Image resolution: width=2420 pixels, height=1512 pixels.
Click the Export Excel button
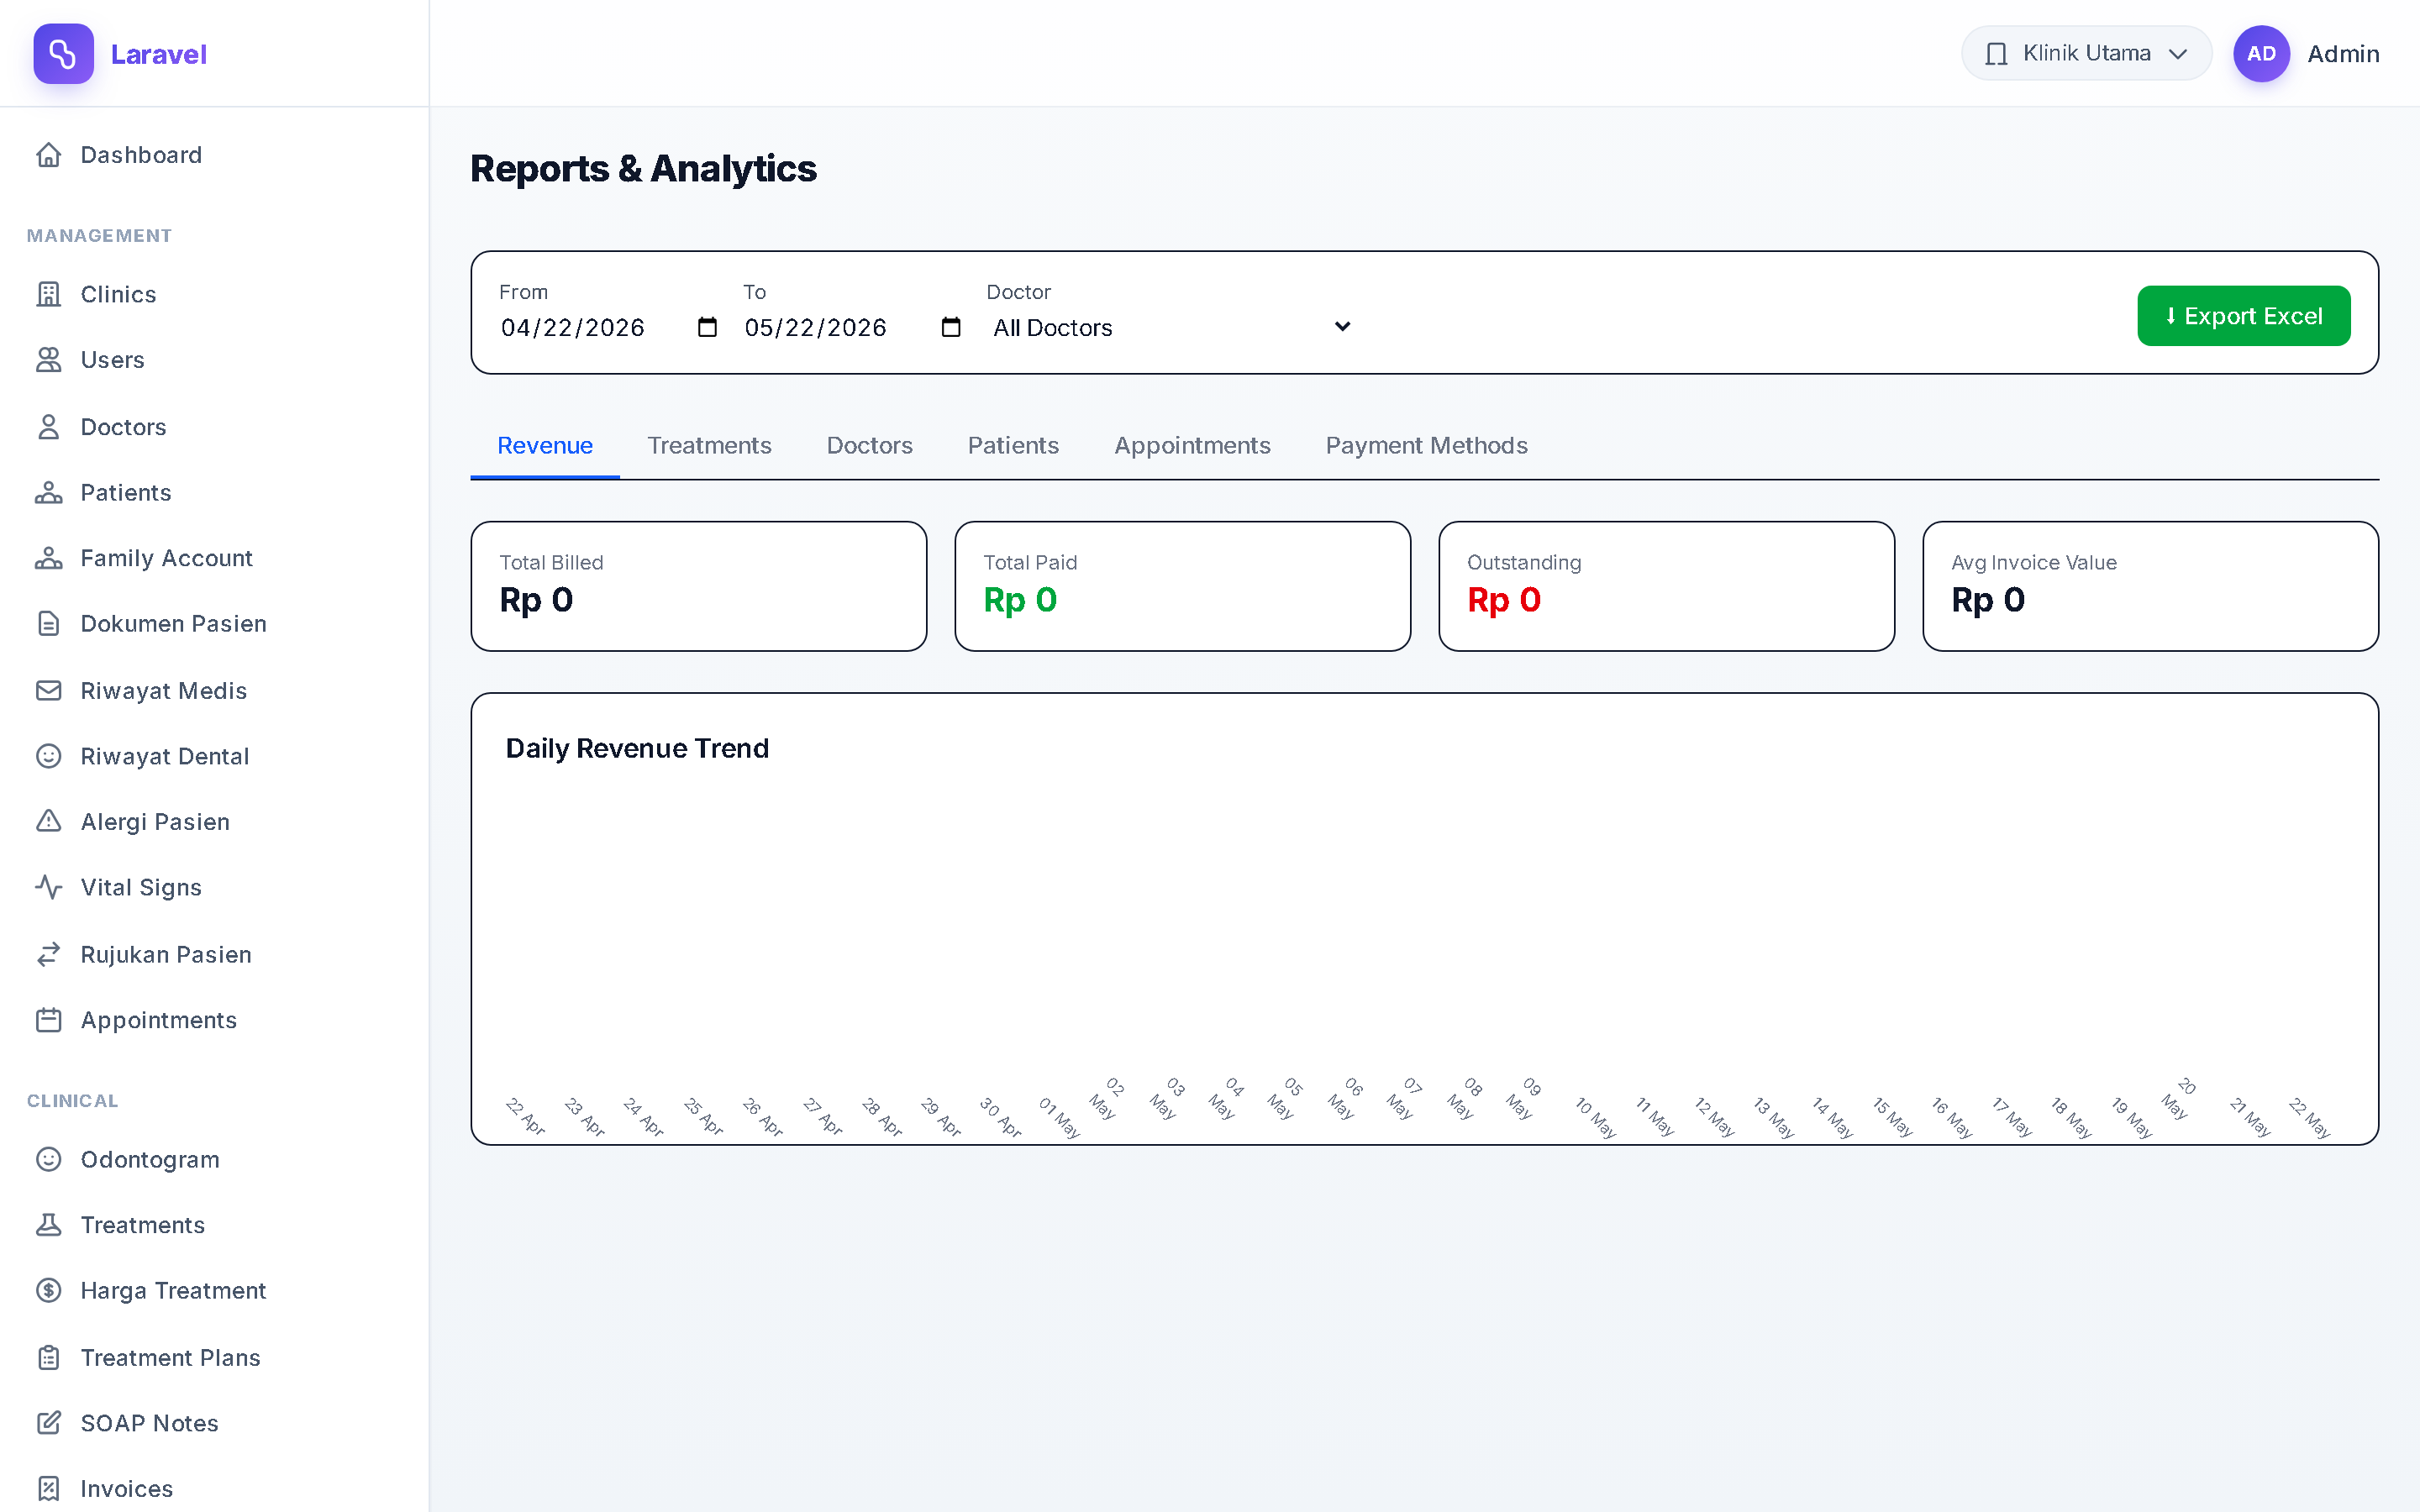(2243, 316)
